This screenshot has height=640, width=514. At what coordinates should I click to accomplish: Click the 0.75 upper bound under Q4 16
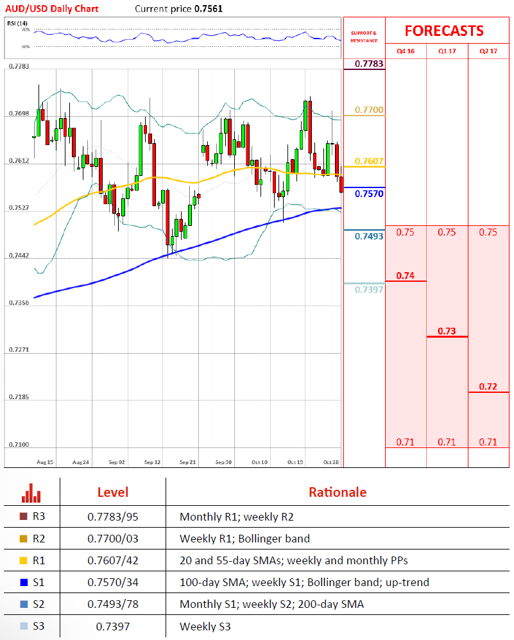pyautogui.click(x=405, y=232)
